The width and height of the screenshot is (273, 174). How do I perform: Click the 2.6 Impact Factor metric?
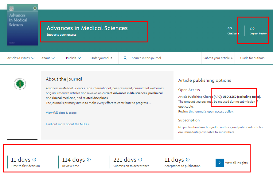coord(258,31)
